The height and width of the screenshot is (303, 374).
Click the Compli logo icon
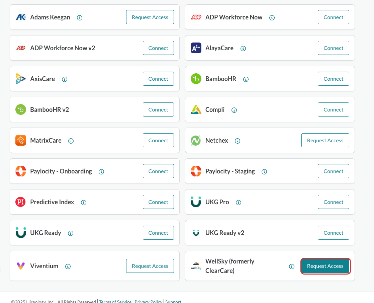tap(196, 109)
